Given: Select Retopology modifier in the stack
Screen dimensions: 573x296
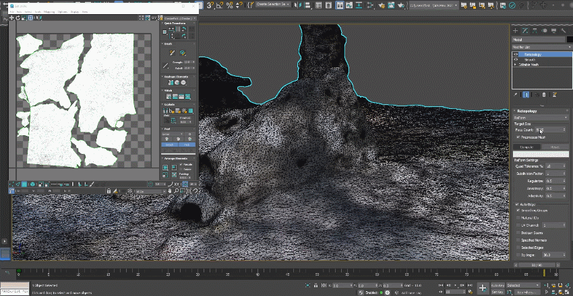Looking at the screenshot, I should 531,54.
